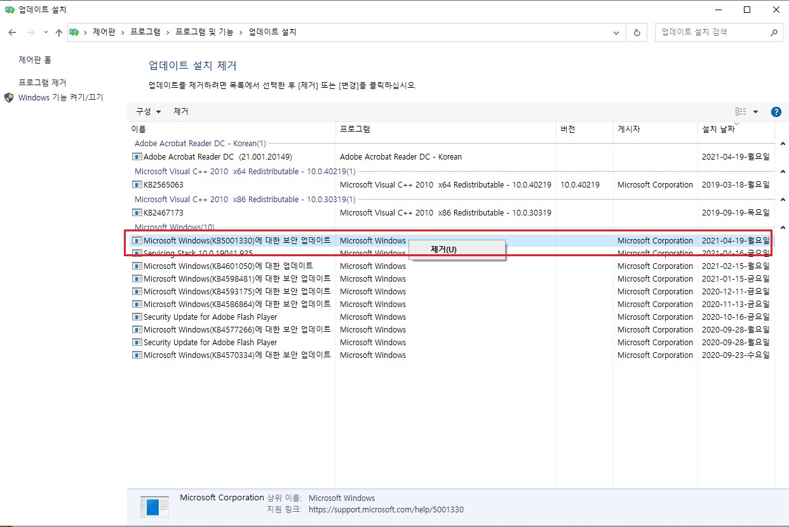This screenshot has height=527, width=789.
Task: Minimize the 업데이트 설치 window
Action: coord(717,10)
